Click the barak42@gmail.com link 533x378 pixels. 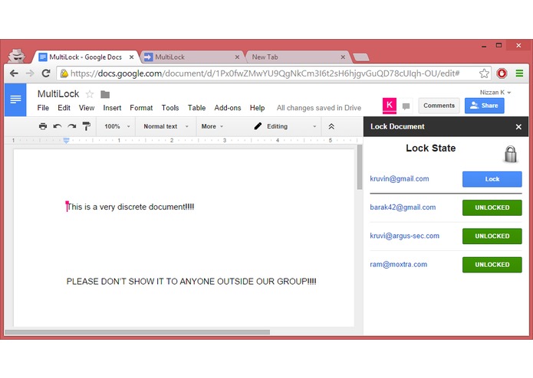tap(403, 207)
